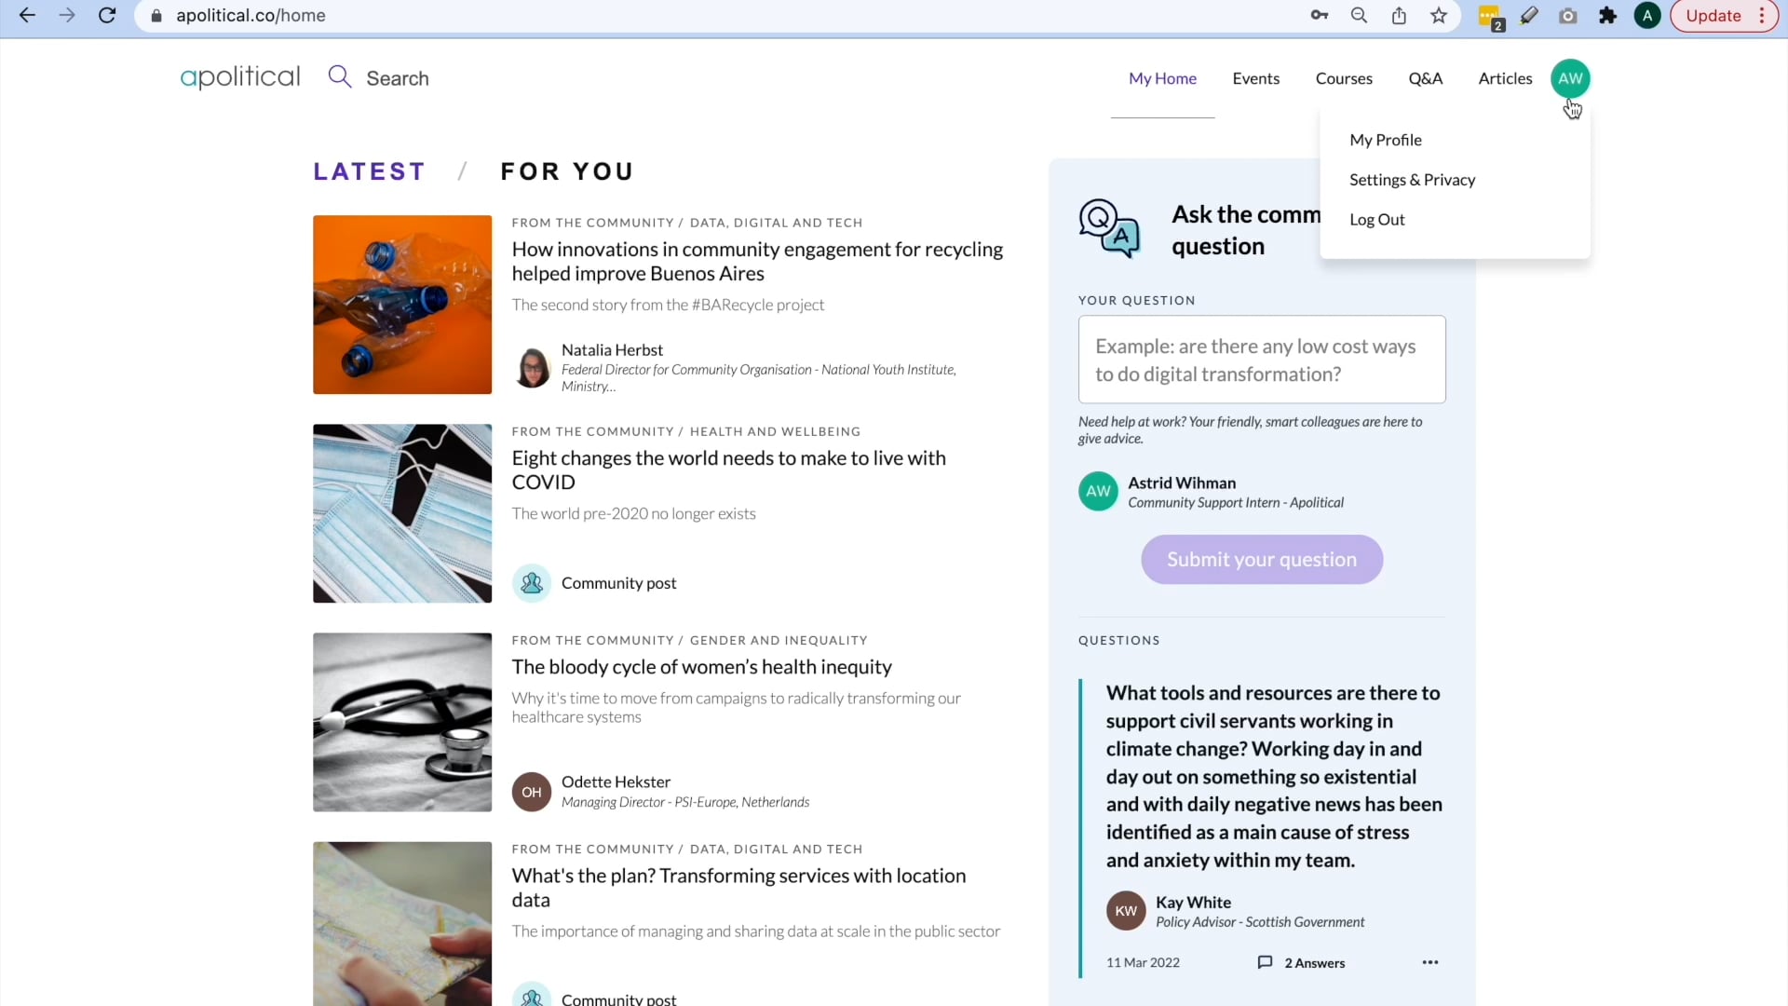Image resolution: width=1788 pixels, height=1006 pixels.
Task: Choose Log Out in the account menu
Action: tap(1377, 220)
